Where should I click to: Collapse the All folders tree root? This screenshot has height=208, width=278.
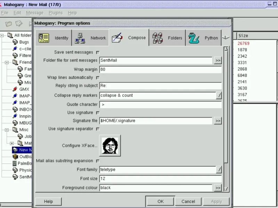pyautogui.click(x=2, y=36)
